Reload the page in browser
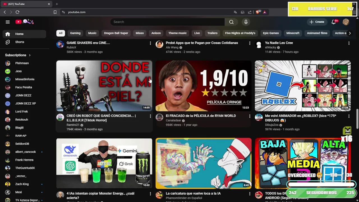 17,12
